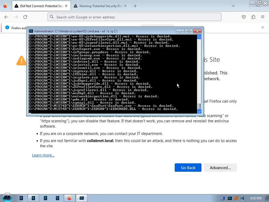
Task: Click the volume speaker tray icon
Action: pos(242,198)
